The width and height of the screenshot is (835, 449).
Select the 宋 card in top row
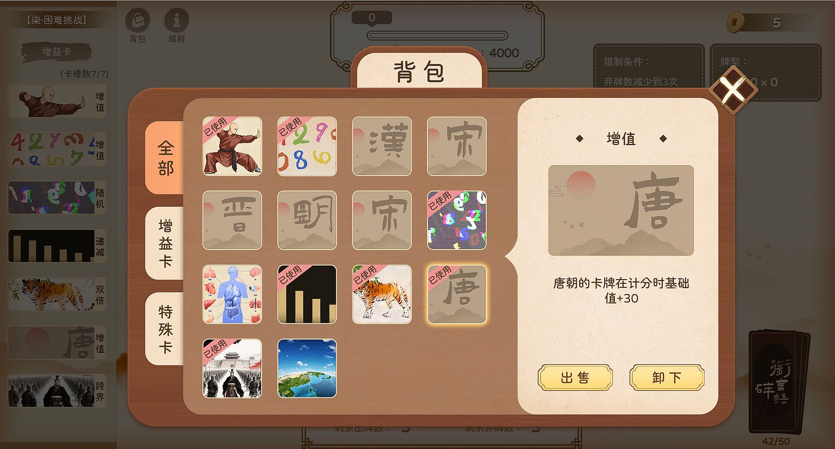[x=457, y=146]
